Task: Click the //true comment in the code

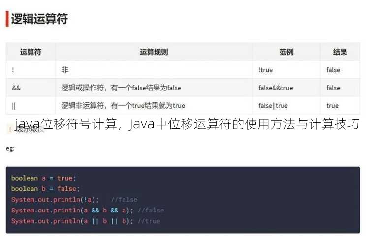Action: tap(149, 221)
